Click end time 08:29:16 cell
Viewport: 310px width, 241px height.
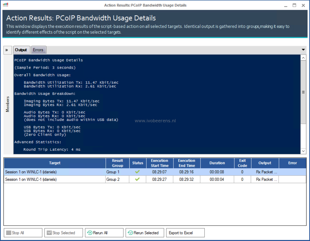point(186,172)
